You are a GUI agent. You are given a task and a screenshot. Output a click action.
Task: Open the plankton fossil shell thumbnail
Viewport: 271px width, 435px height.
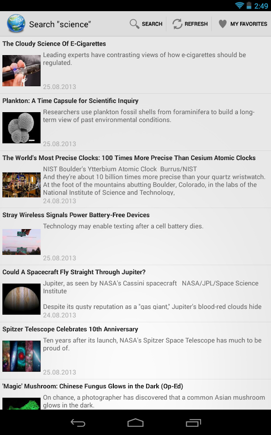pyautogui.click(x=21, y=128)
